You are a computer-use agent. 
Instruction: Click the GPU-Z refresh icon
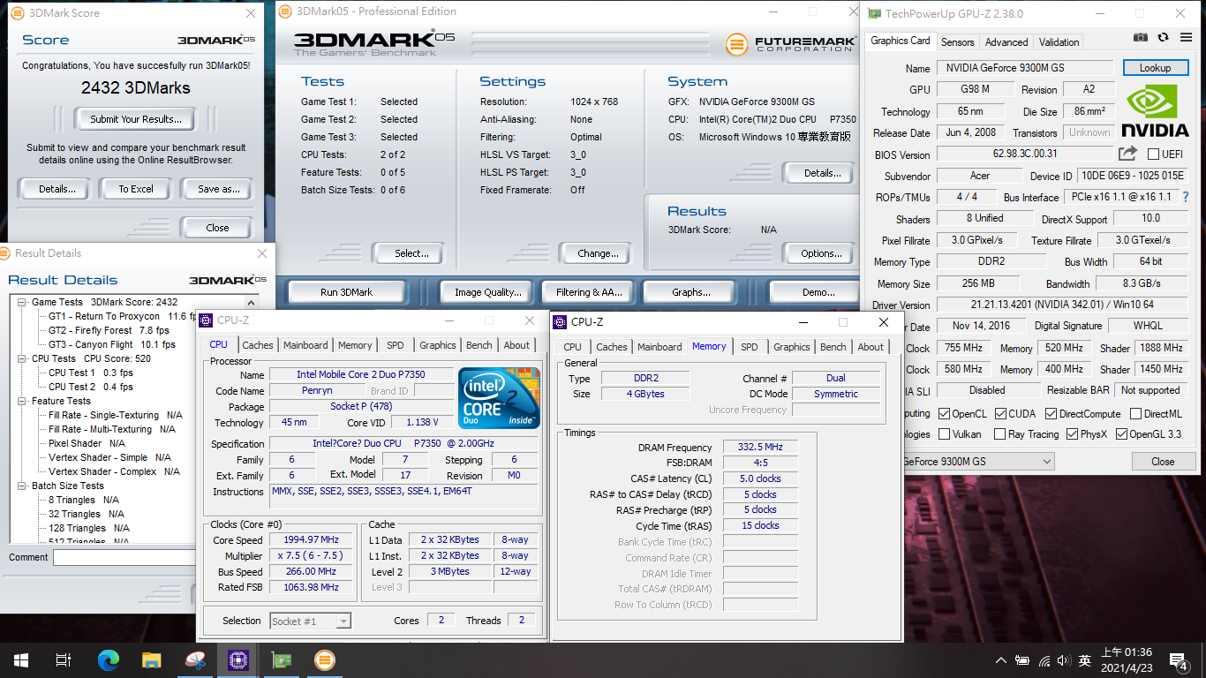click(x=1163, y=37)
